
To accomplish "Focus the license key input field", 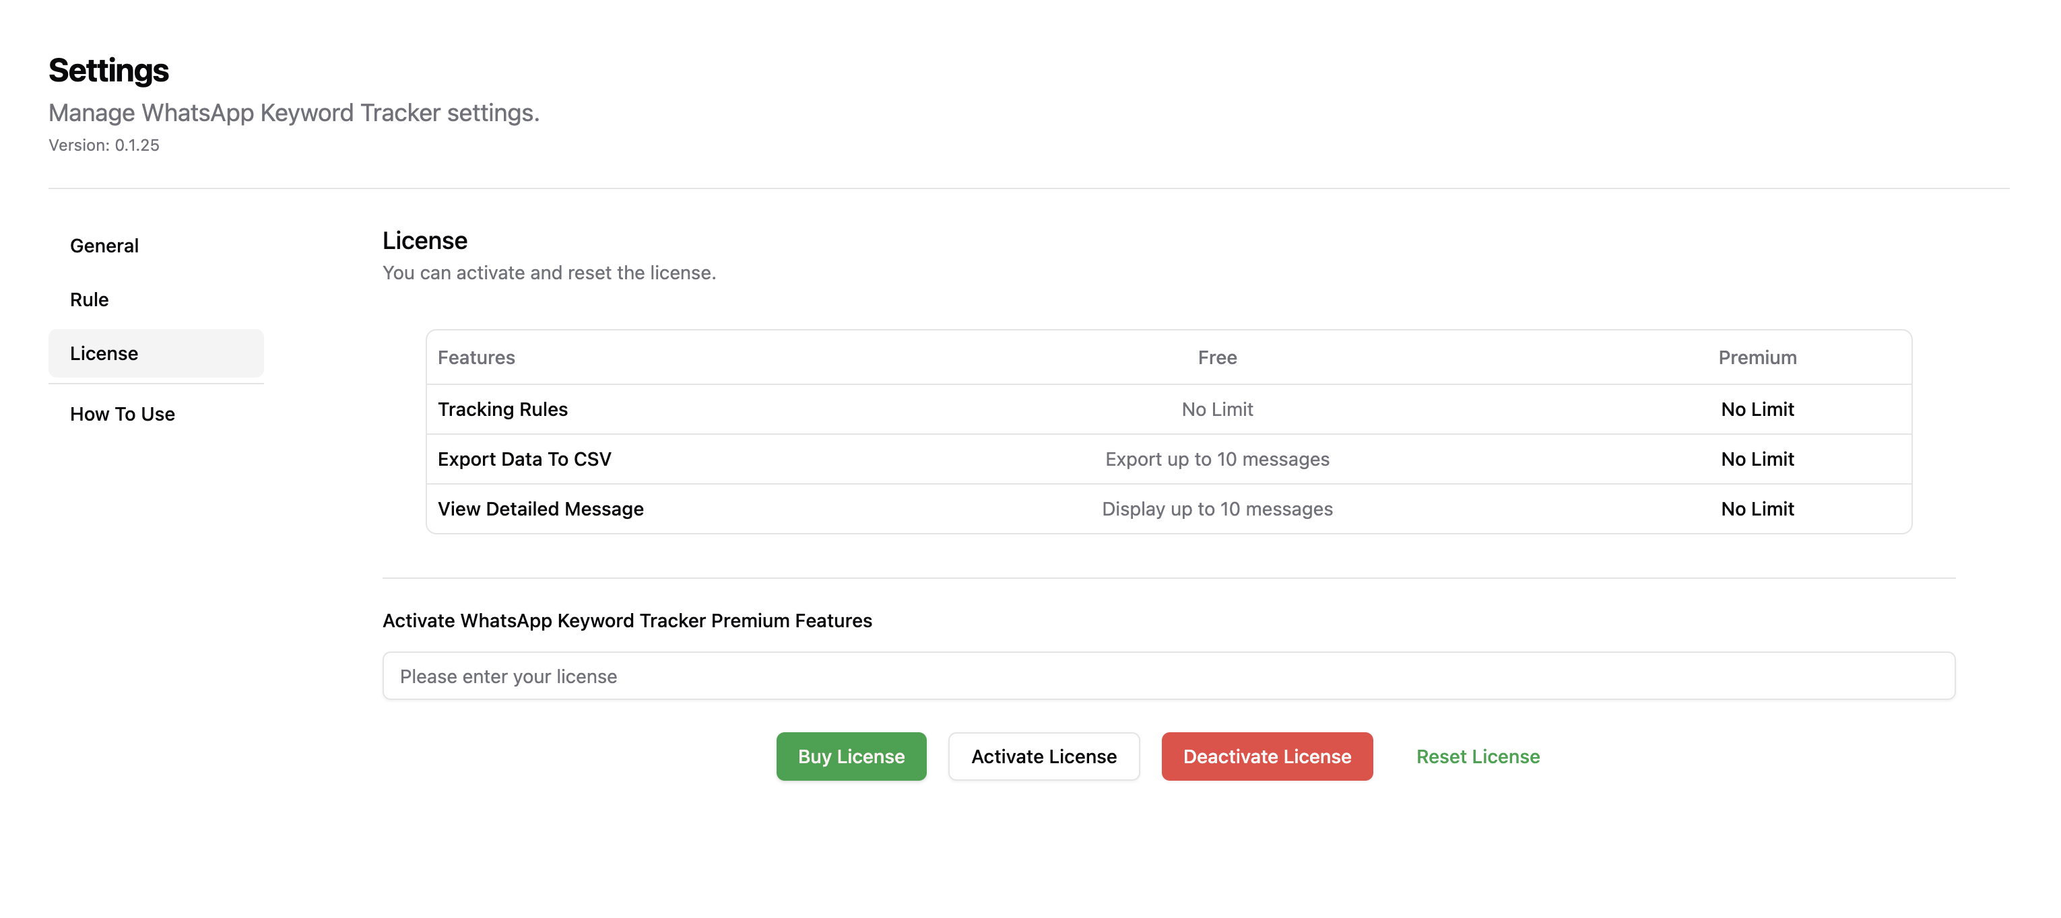I will click(1168, 676).
